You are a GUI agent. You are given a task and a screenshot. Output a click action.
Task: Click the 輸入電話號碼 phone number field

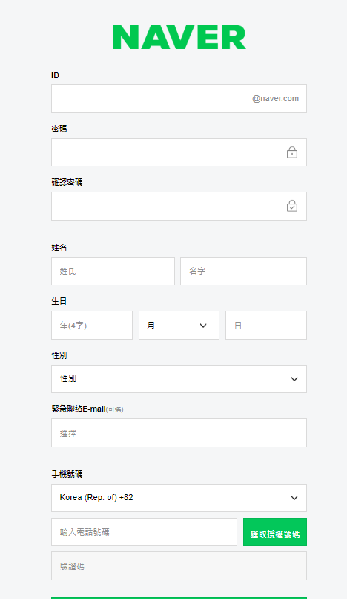click(x=144, y=532)
